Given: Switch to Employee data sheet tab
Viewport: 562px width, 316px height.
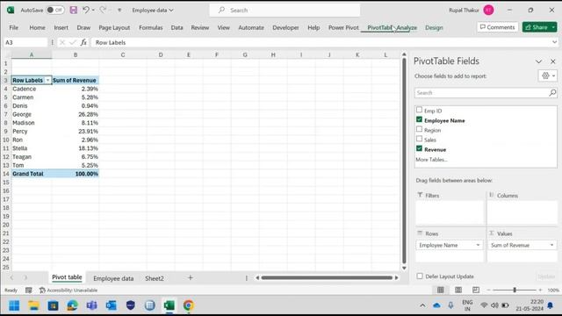Looking at the screenshot, I should [x=113, y=278].
